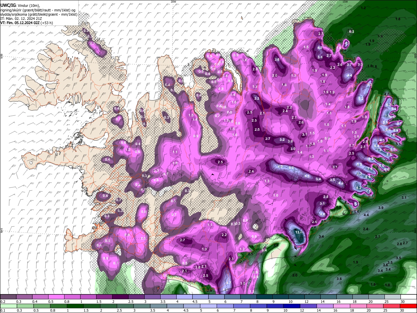The height and width of the screenshot is (313, 417).
Task: Pick the deep blue 10 swatch in the rain legend
Action: [x=291, y=306]
